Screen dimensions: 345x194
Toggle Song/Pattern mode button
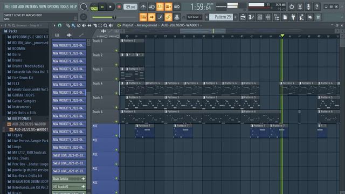point(94,7)
